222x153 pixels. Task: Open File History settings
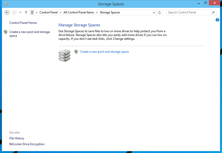17,138
